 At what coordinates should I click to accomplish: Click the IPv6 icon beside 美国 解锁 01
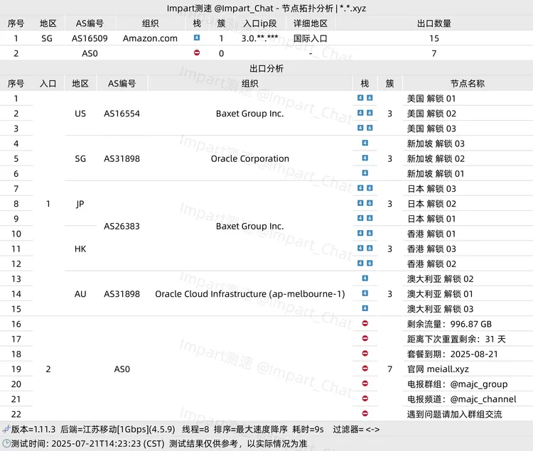click(x=370, y=98)
